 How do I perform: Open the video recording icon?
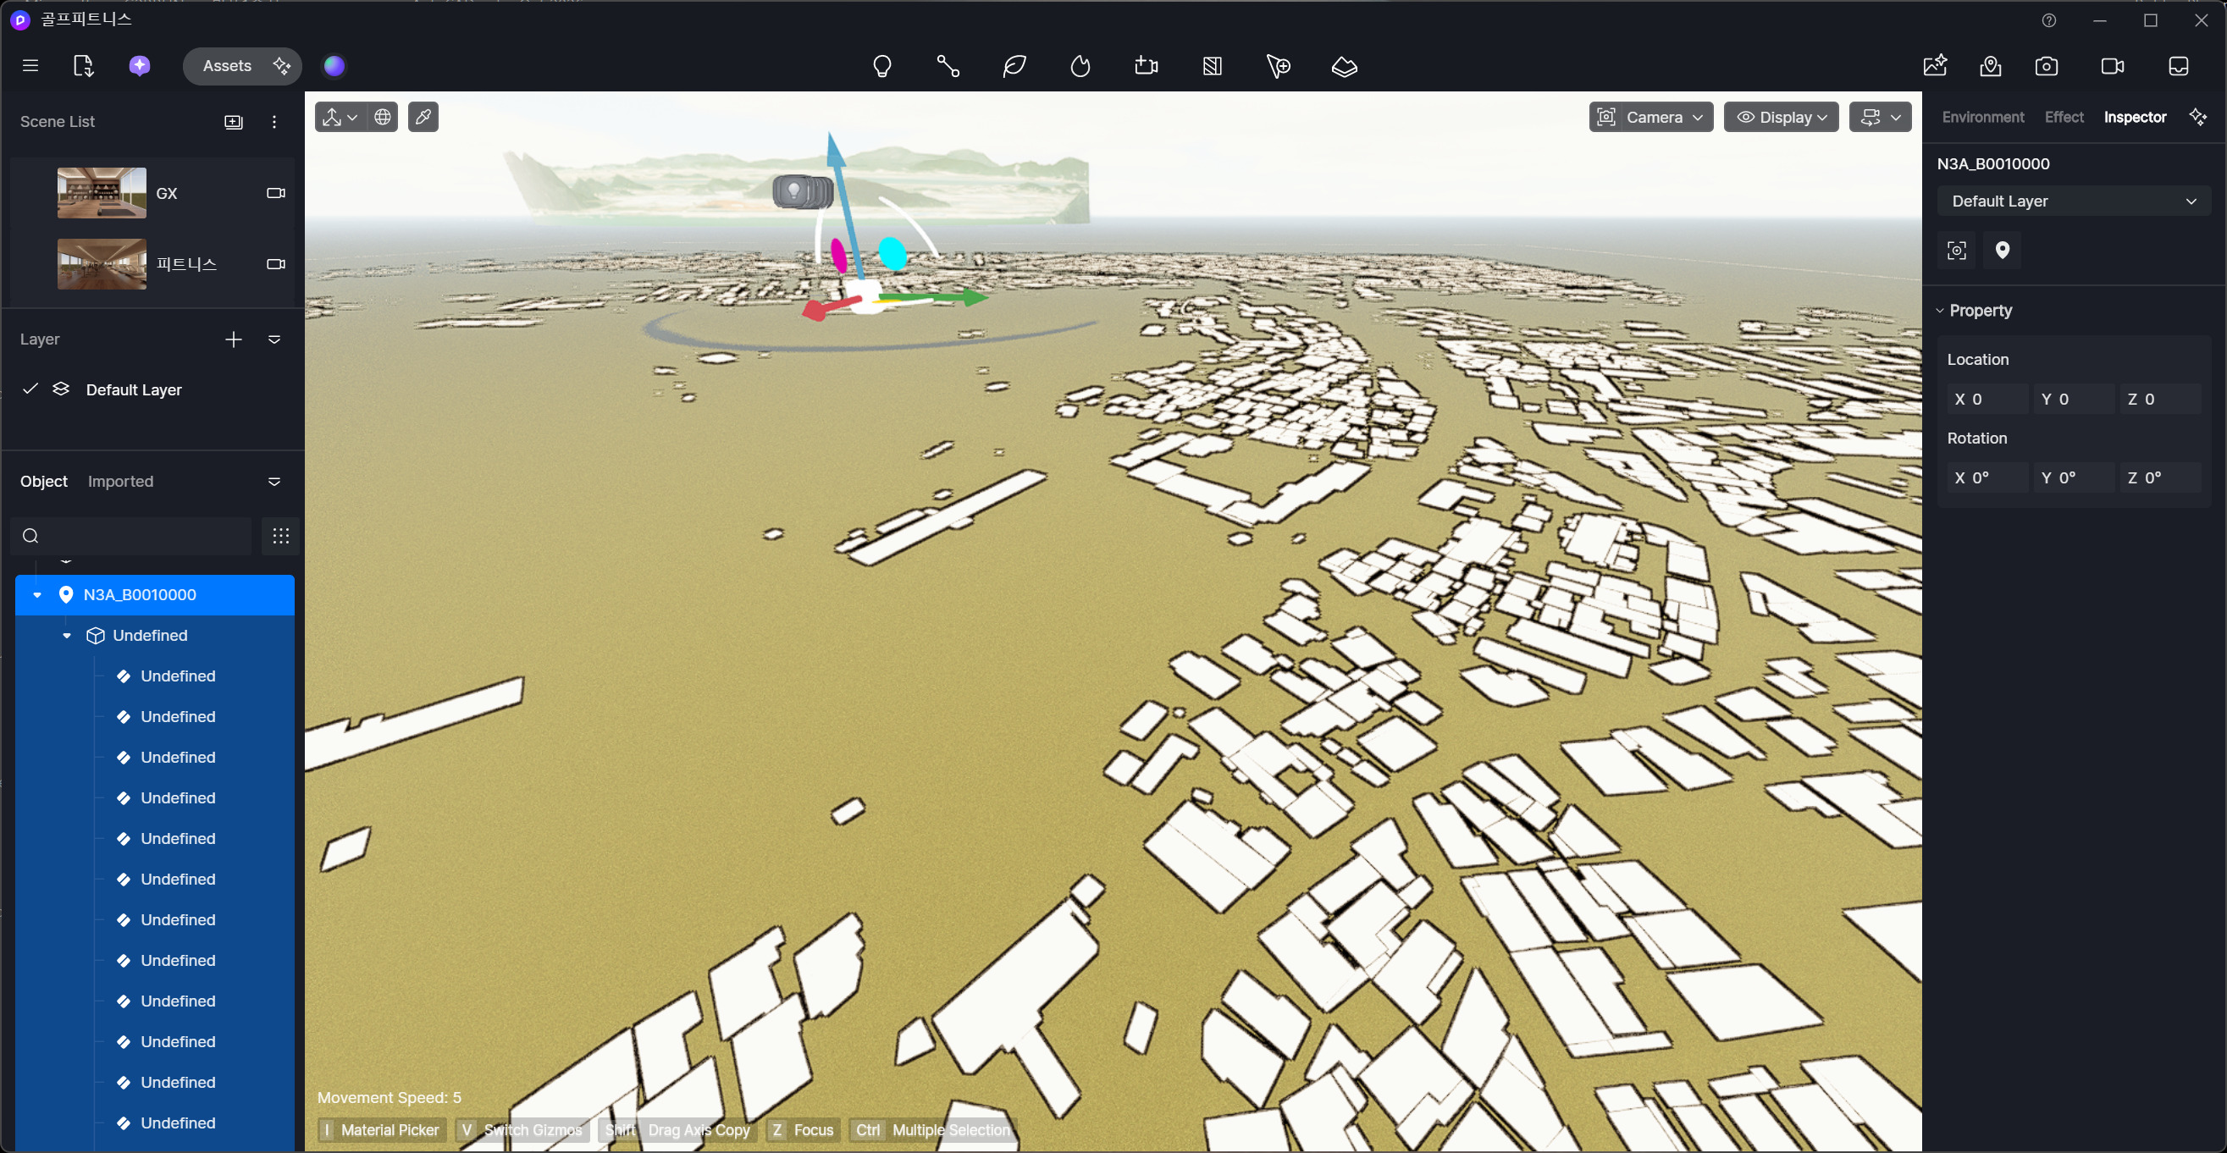pos(2112,67)
